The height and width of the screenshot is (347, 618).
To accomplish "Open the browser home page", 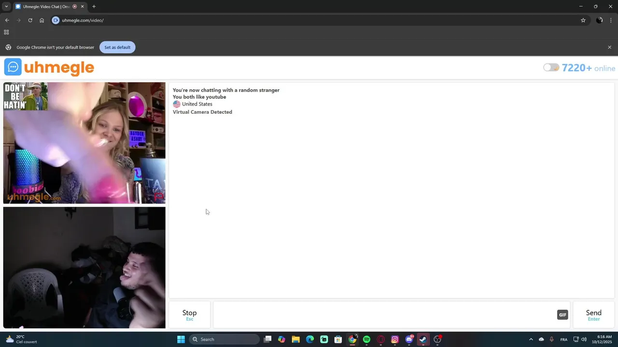I will (42, 20).
